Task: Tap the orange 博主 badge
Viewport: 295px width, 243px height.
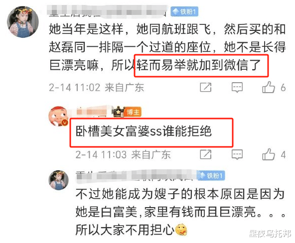Action: (133, 112)
